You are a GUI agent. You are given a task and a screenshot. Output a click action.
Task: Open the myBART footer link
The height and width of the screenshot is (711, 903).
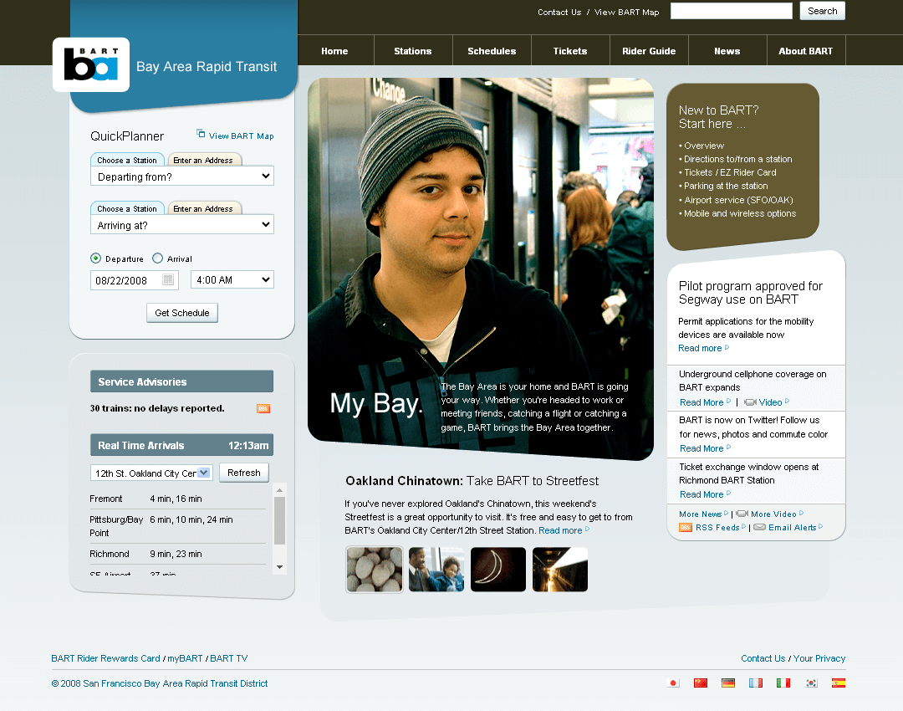[x=185, y=658]
